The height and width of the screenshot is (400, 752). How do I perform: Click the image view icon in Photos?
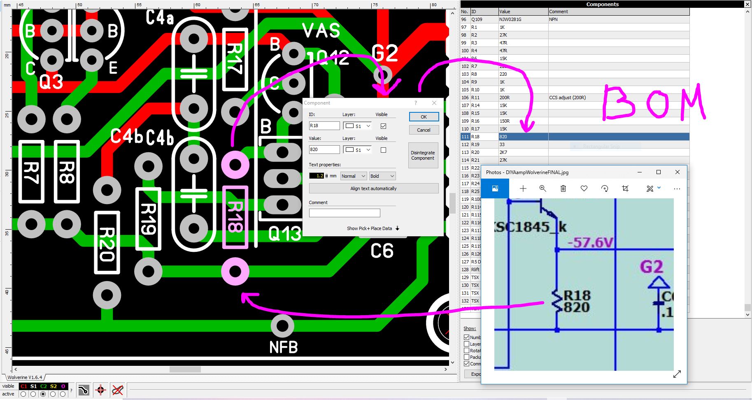tap(495, 188)
